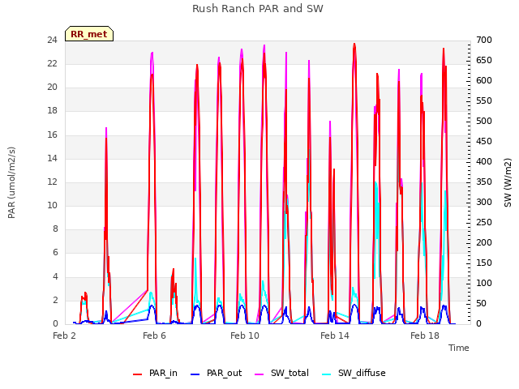The width and height of the screenshot is (519, 389).
Task: Click the 24 value on left axis
Action: [52, 41]
